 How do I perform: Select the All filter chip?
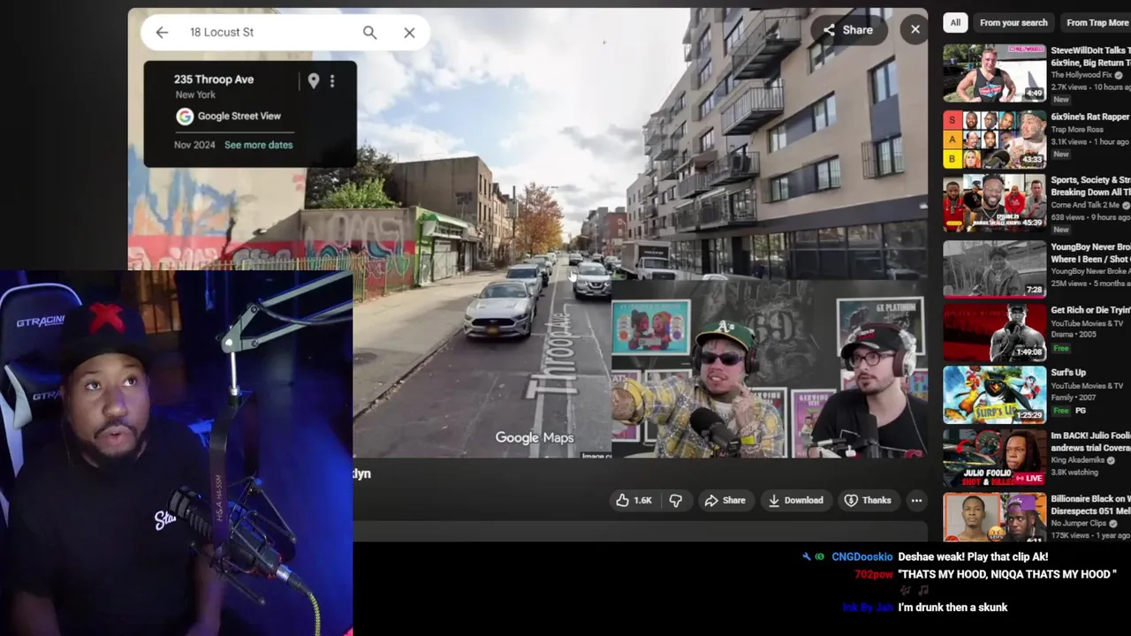[955, 23]
